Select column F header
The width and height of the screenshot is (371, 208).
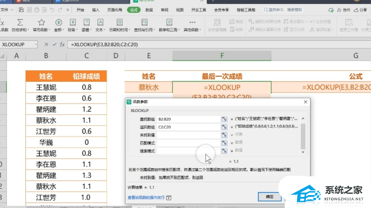pyautogui.click(x=222, y=56)
